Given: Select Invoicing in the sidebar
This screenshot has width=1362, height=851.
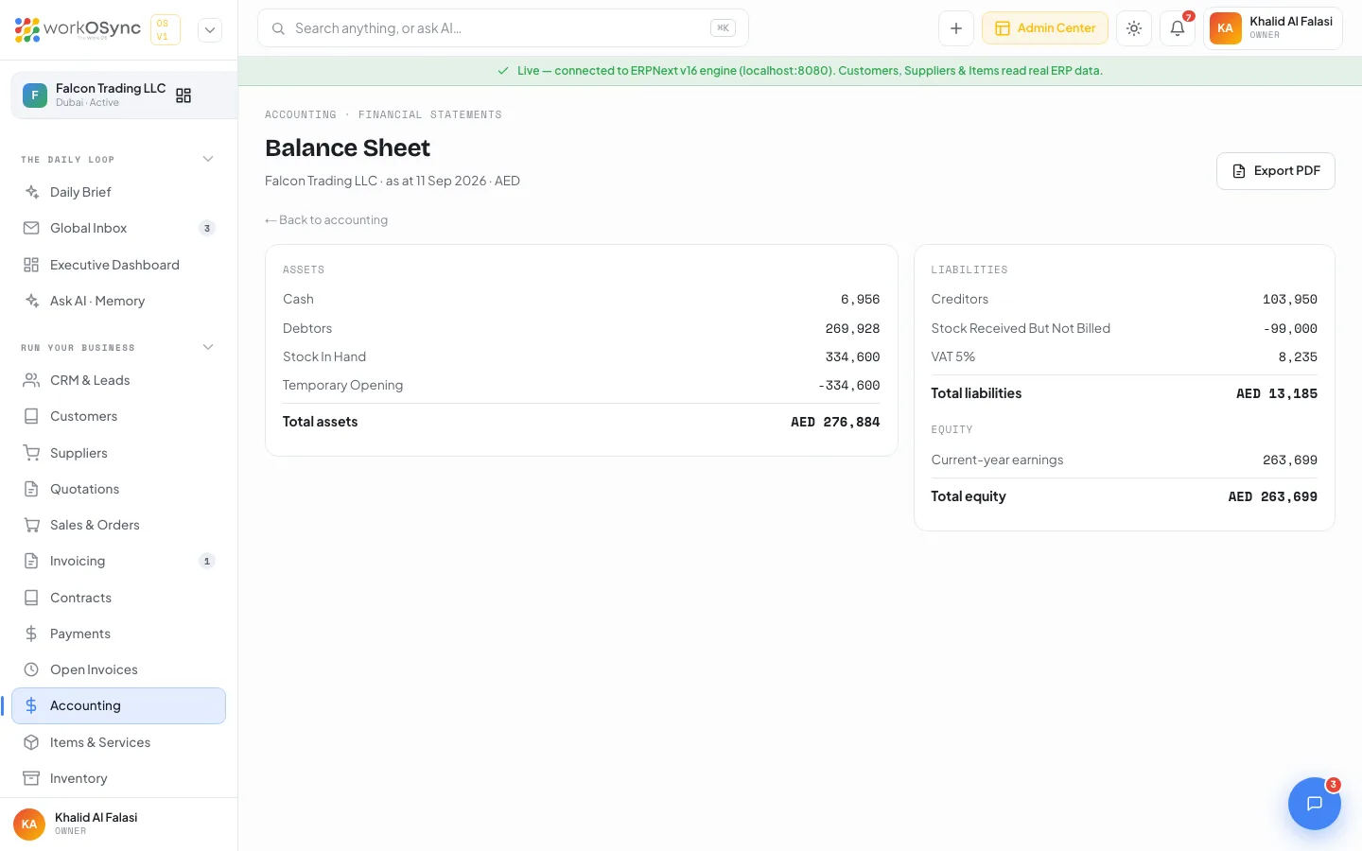Looking at the screenshot, I should (119, 561).
